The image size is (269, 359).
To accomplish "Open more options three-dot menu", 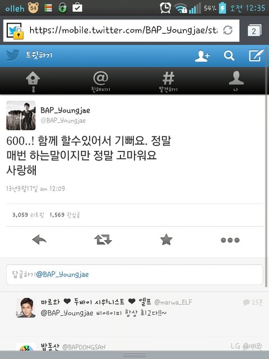I will pyautogui.click(x=230, y=240).
